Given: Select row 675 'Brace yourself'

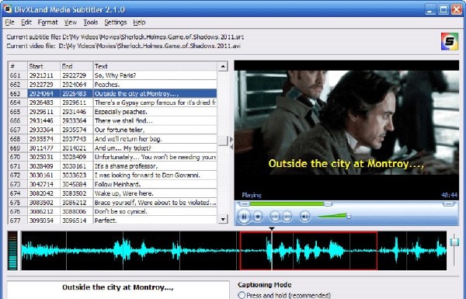Looking at the screenshot, I should click(113, 203).
